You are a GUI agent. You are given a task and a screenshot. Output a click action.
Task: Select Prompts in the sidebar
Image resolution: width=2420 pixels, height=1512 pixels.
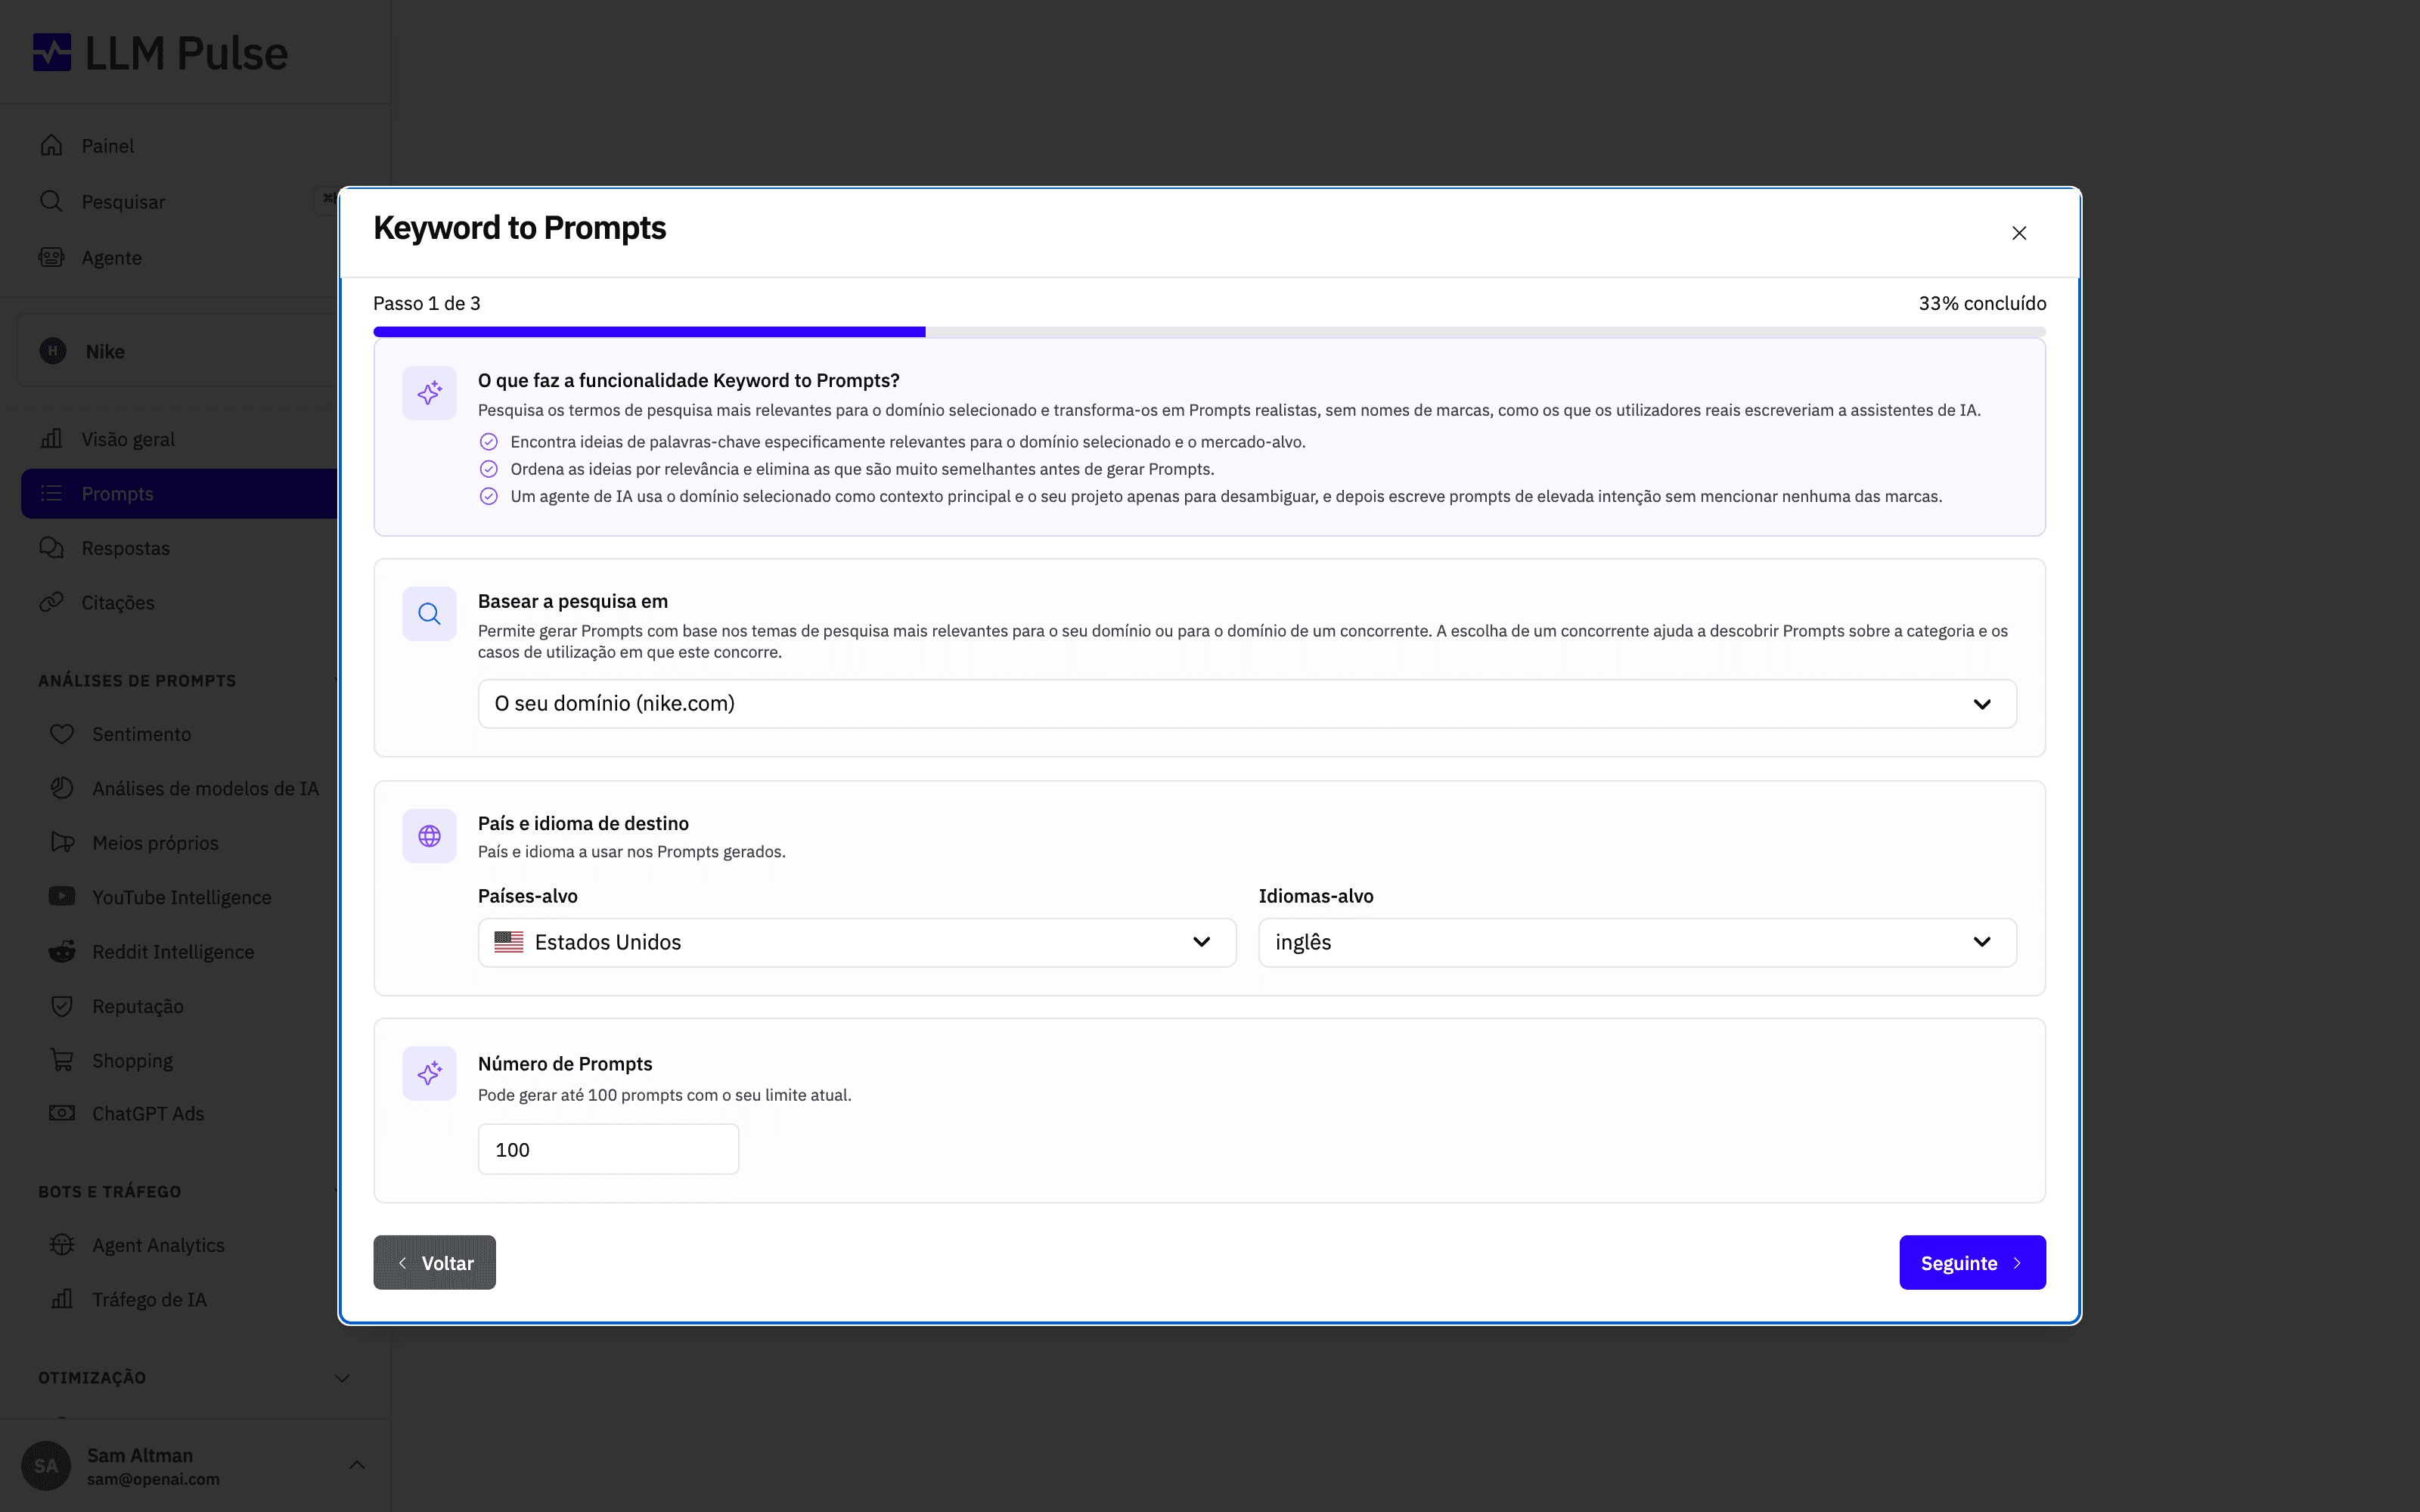coord(180,494)
